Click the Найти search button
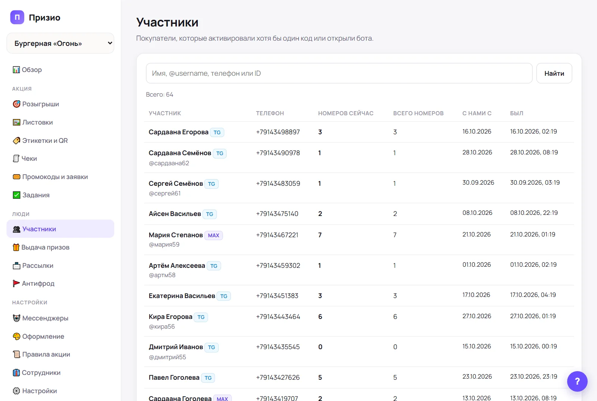The height and width of the screenshot is (401, 597). tap(554, 73)
